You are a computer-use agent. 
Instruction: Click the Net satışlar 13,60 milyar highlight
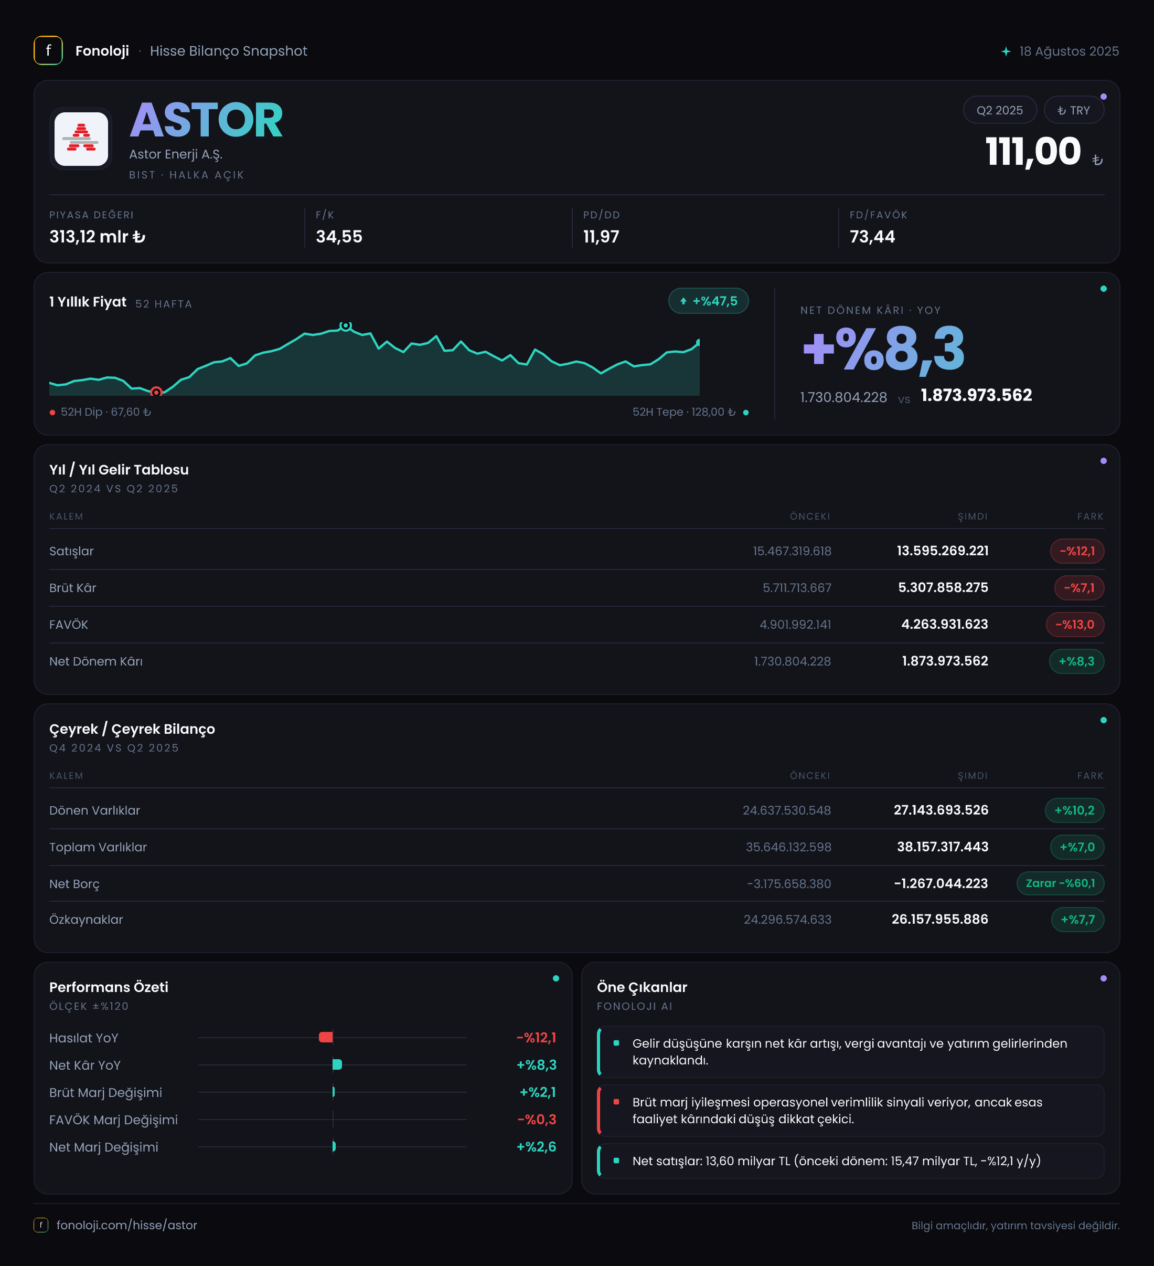[x=850, y=1160]
